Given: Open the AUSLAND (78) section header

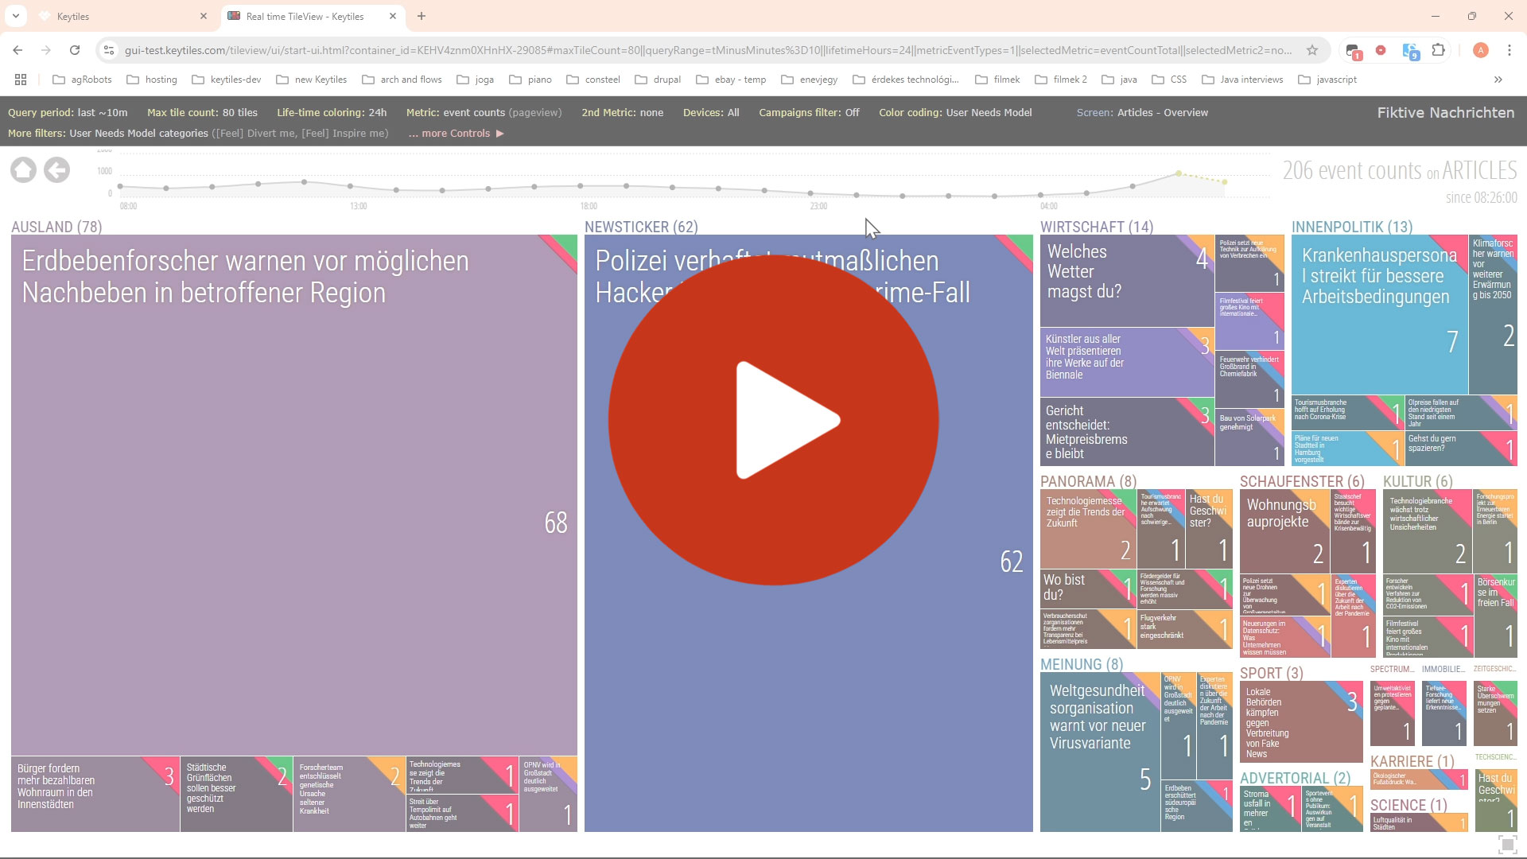Looking at the screenshot, I should 56,227.
